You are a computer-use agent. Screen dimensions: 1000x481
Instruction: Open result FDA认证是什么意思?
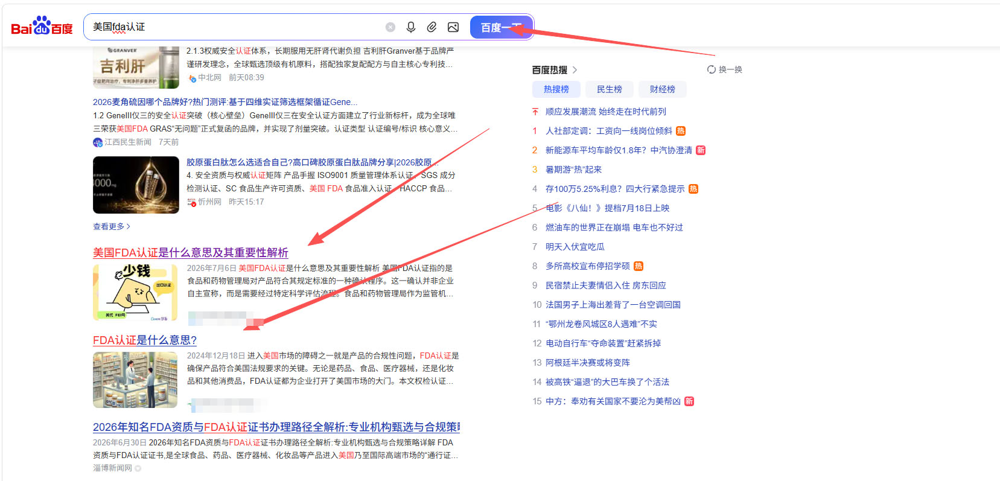pos(145,340)
